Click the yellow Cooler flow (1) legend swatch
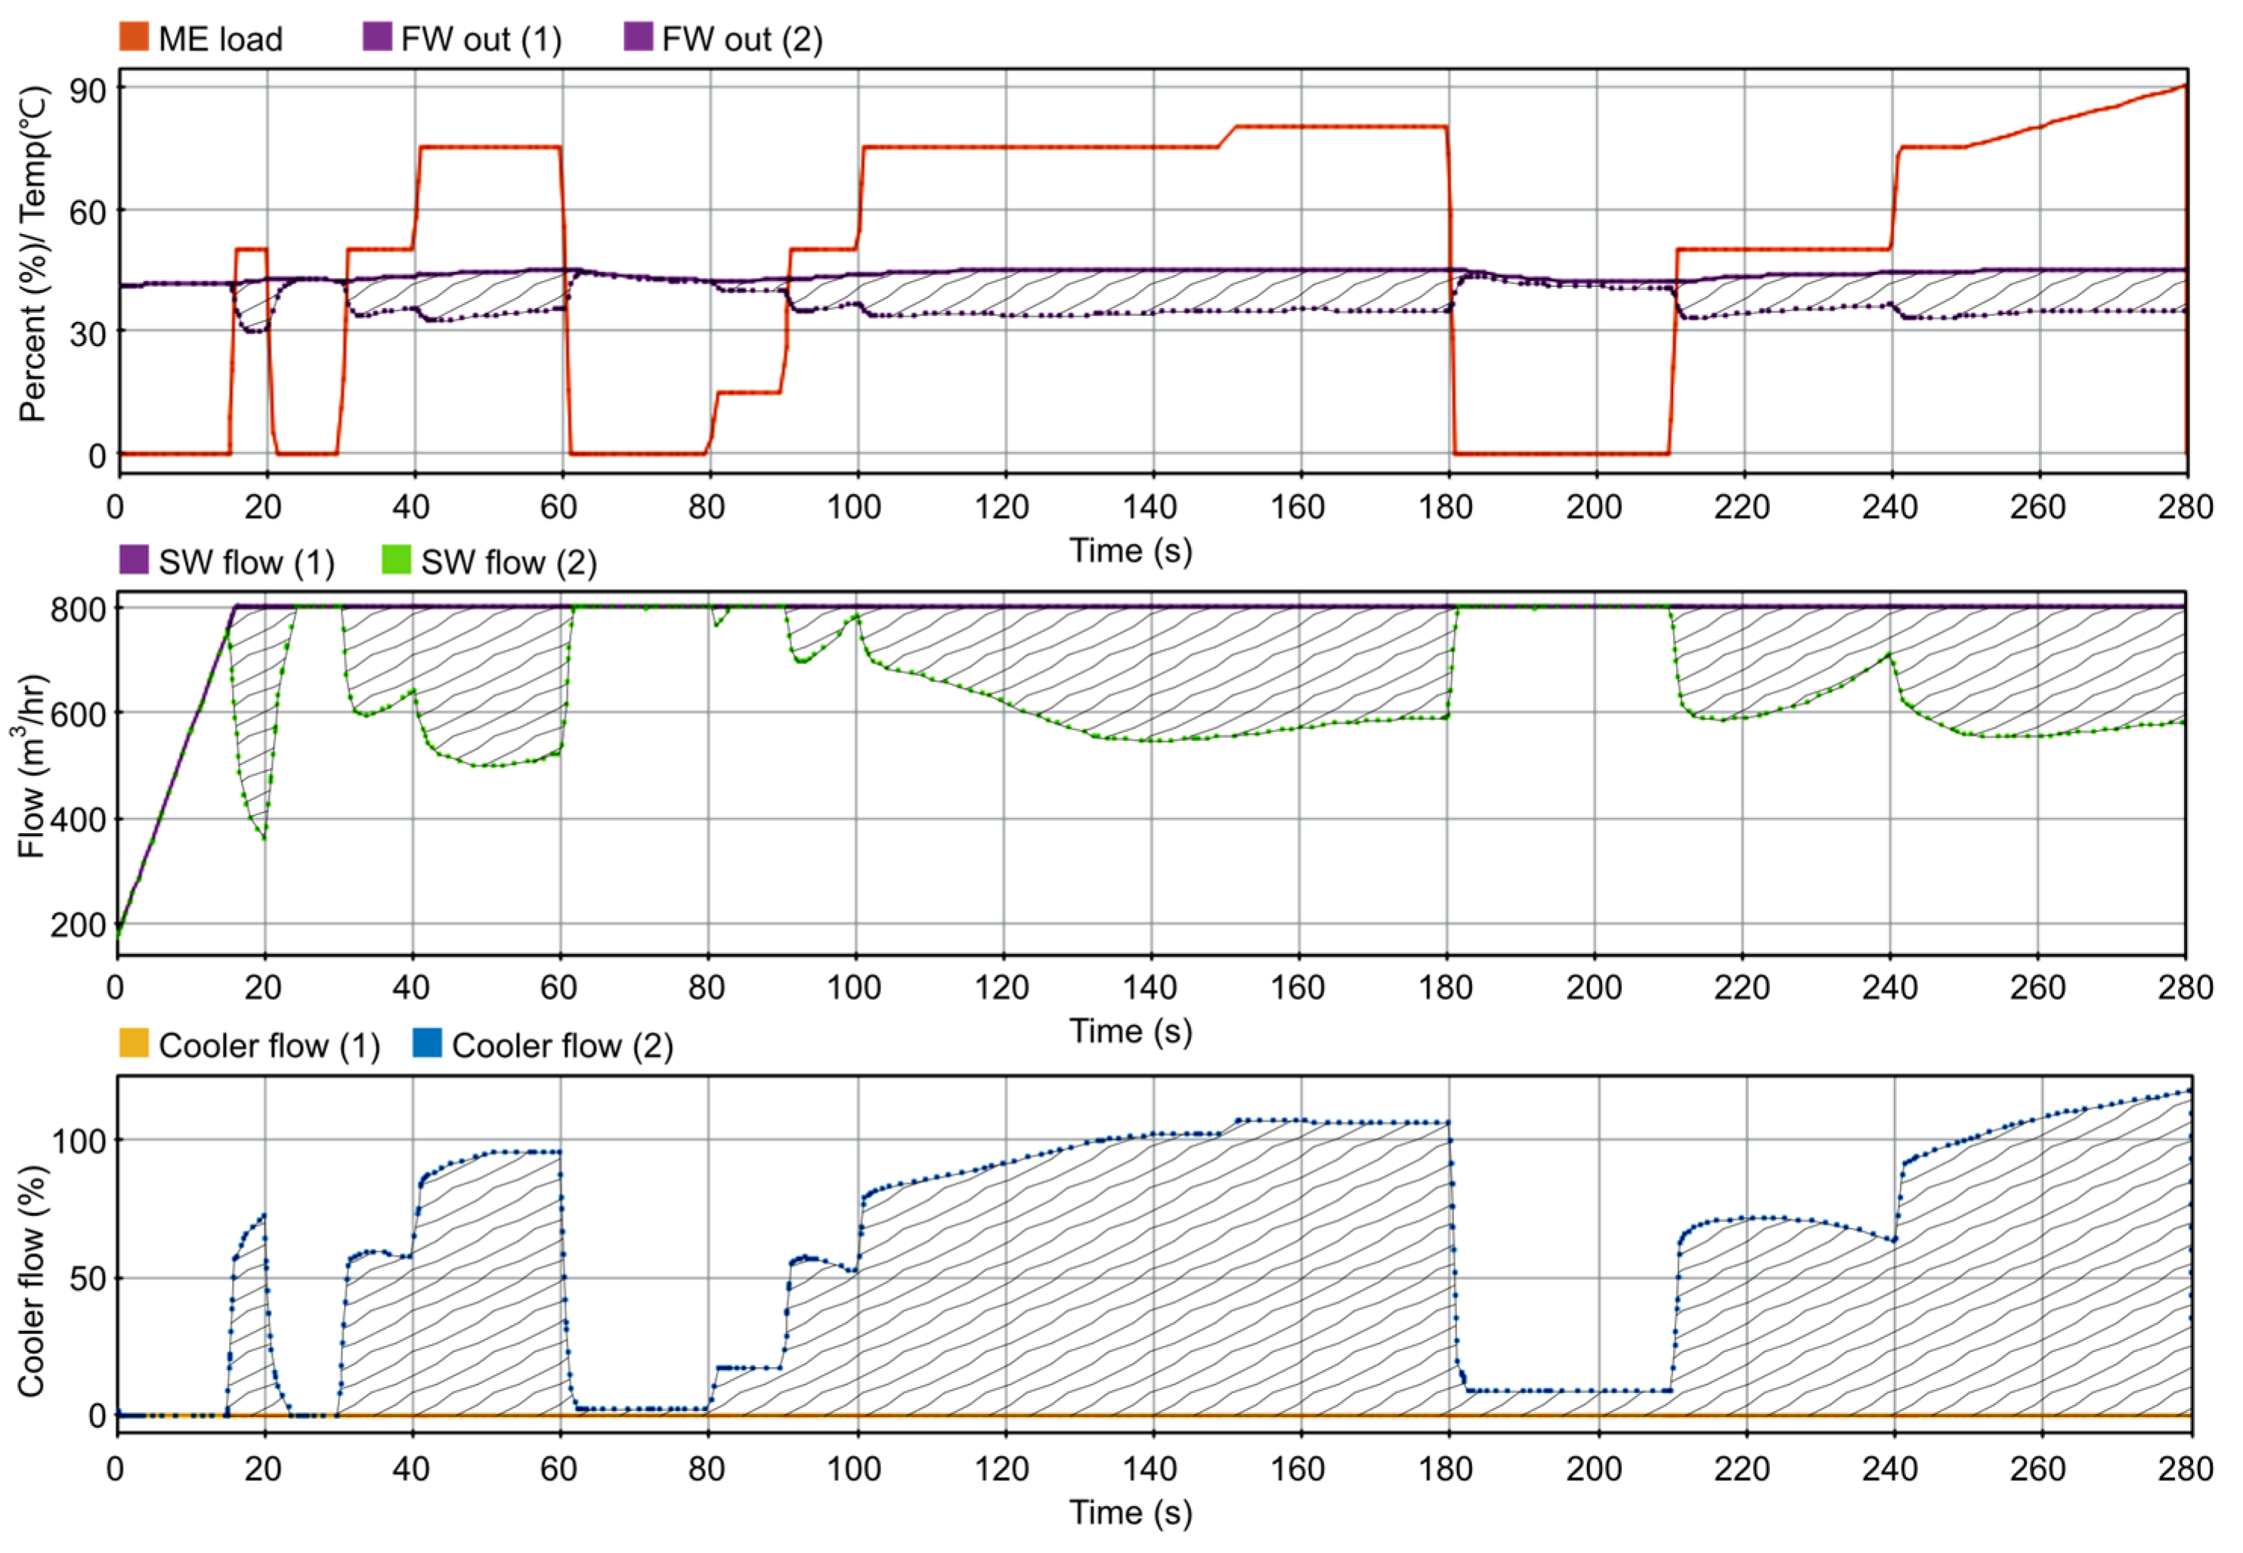This screenshot has width=2243, height=1553. pyautogui.click(x=133, y=1043)
